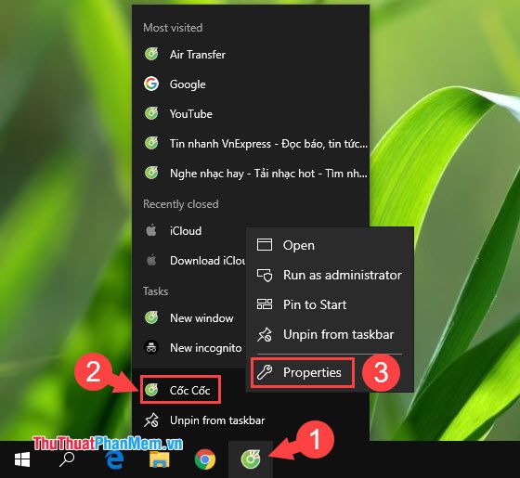Click the Google logo in Most visited
The height and width of the screenshot is (478, 520).
151,84
